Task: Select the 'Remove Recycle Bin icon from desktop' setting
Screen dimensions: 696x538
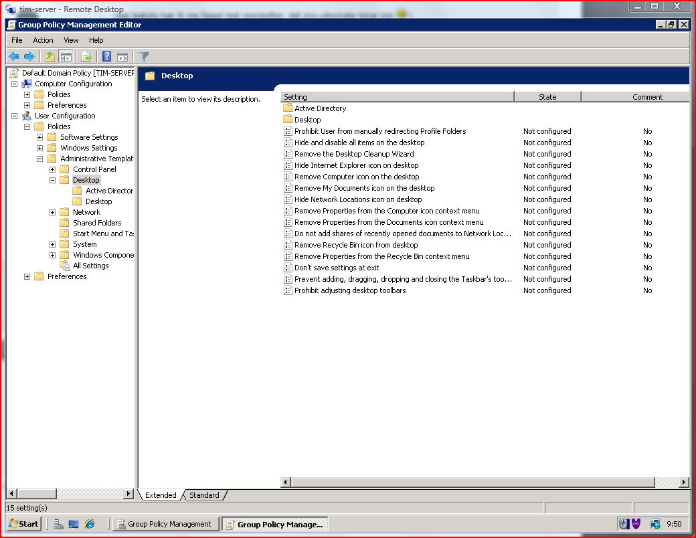Action: click(x=356, y=245)
